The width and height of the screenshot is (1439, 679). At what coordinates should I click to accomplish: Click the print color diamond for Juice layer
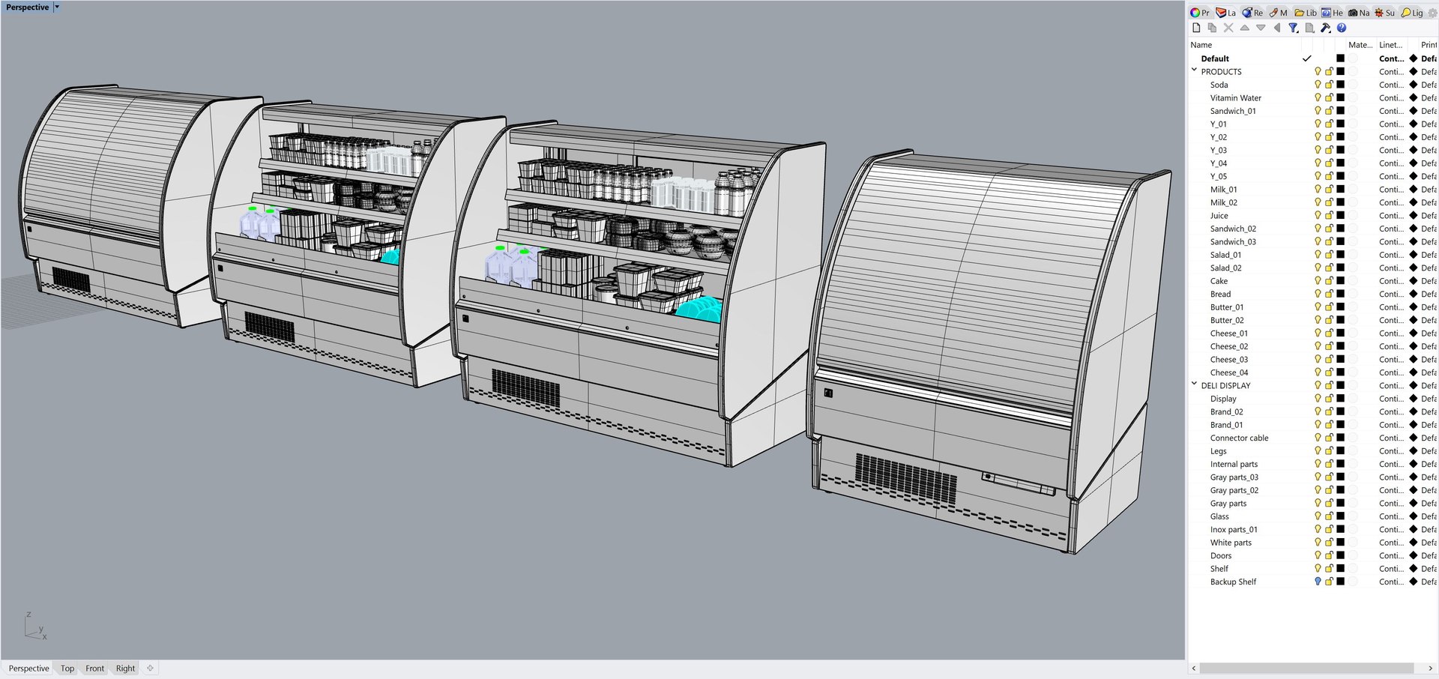[1414, 216]
